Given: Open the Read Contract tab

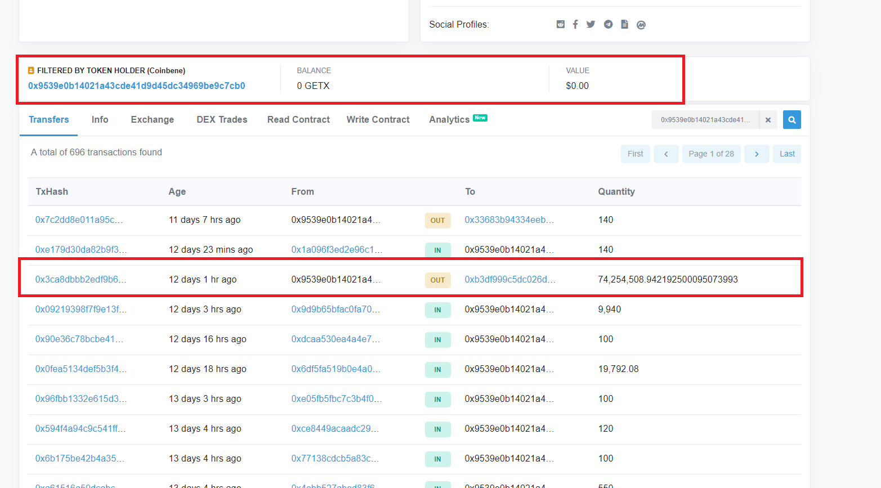Looking at the screenshot, I should point(298,120).
